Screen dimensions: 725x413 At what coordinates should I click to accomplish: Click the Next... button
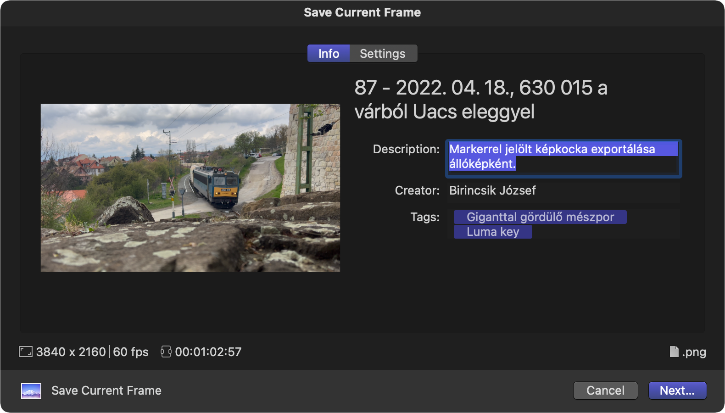[677, 391]
